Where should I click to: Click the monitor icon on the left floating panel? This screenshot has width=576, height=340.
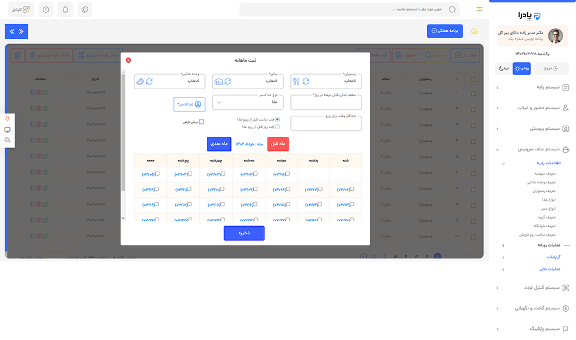tap(7, 130)
